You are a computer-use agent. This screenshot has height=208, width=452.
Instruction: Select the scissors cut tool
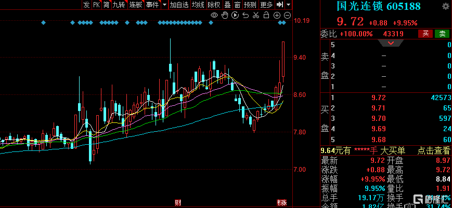point(256,15)
